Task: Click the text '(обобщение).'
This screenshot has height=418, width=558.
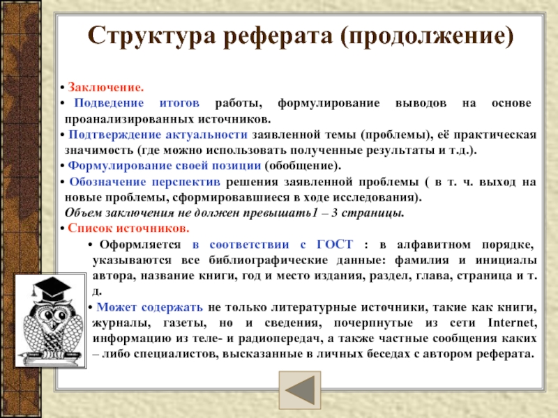Action: click(x=303, y=166)
